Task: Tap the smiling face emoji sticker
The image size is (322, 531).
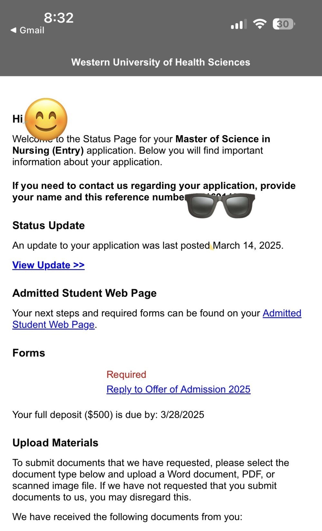Action: tap(46, 119)
